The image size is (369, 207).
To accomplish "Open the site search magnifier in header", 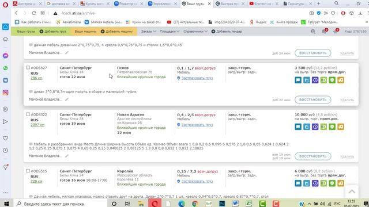I will pyautogui.click(x=312, y=31).
